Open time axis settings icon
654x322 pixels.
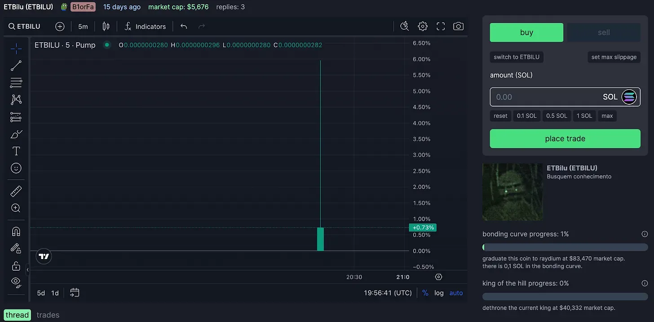[439, 277]
